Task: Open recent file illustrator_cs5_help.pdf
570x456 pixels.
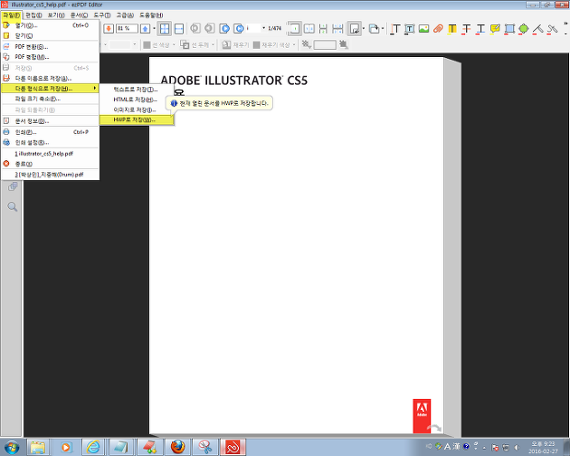Action: tap(50, 154)
